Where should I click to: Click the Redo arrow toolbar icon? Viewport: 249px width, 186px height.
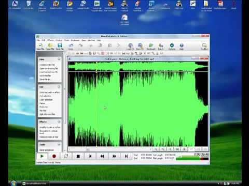80,45
